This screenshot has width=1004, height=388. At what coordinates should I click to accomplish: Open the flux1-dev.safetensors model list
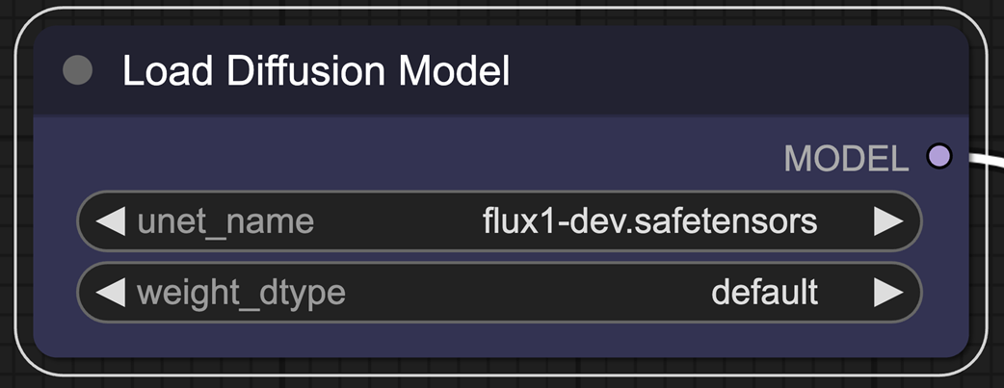[x=649, y=222]
